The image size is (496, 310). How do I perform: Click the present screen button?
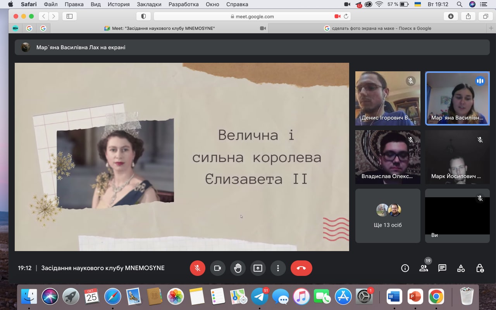pos(258,268)
